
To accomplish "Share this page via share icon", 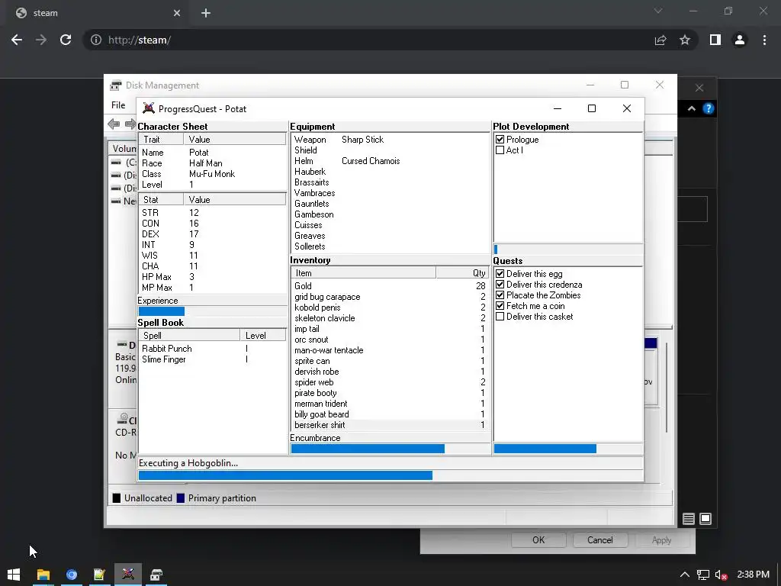I will click(x=660, y=40).
